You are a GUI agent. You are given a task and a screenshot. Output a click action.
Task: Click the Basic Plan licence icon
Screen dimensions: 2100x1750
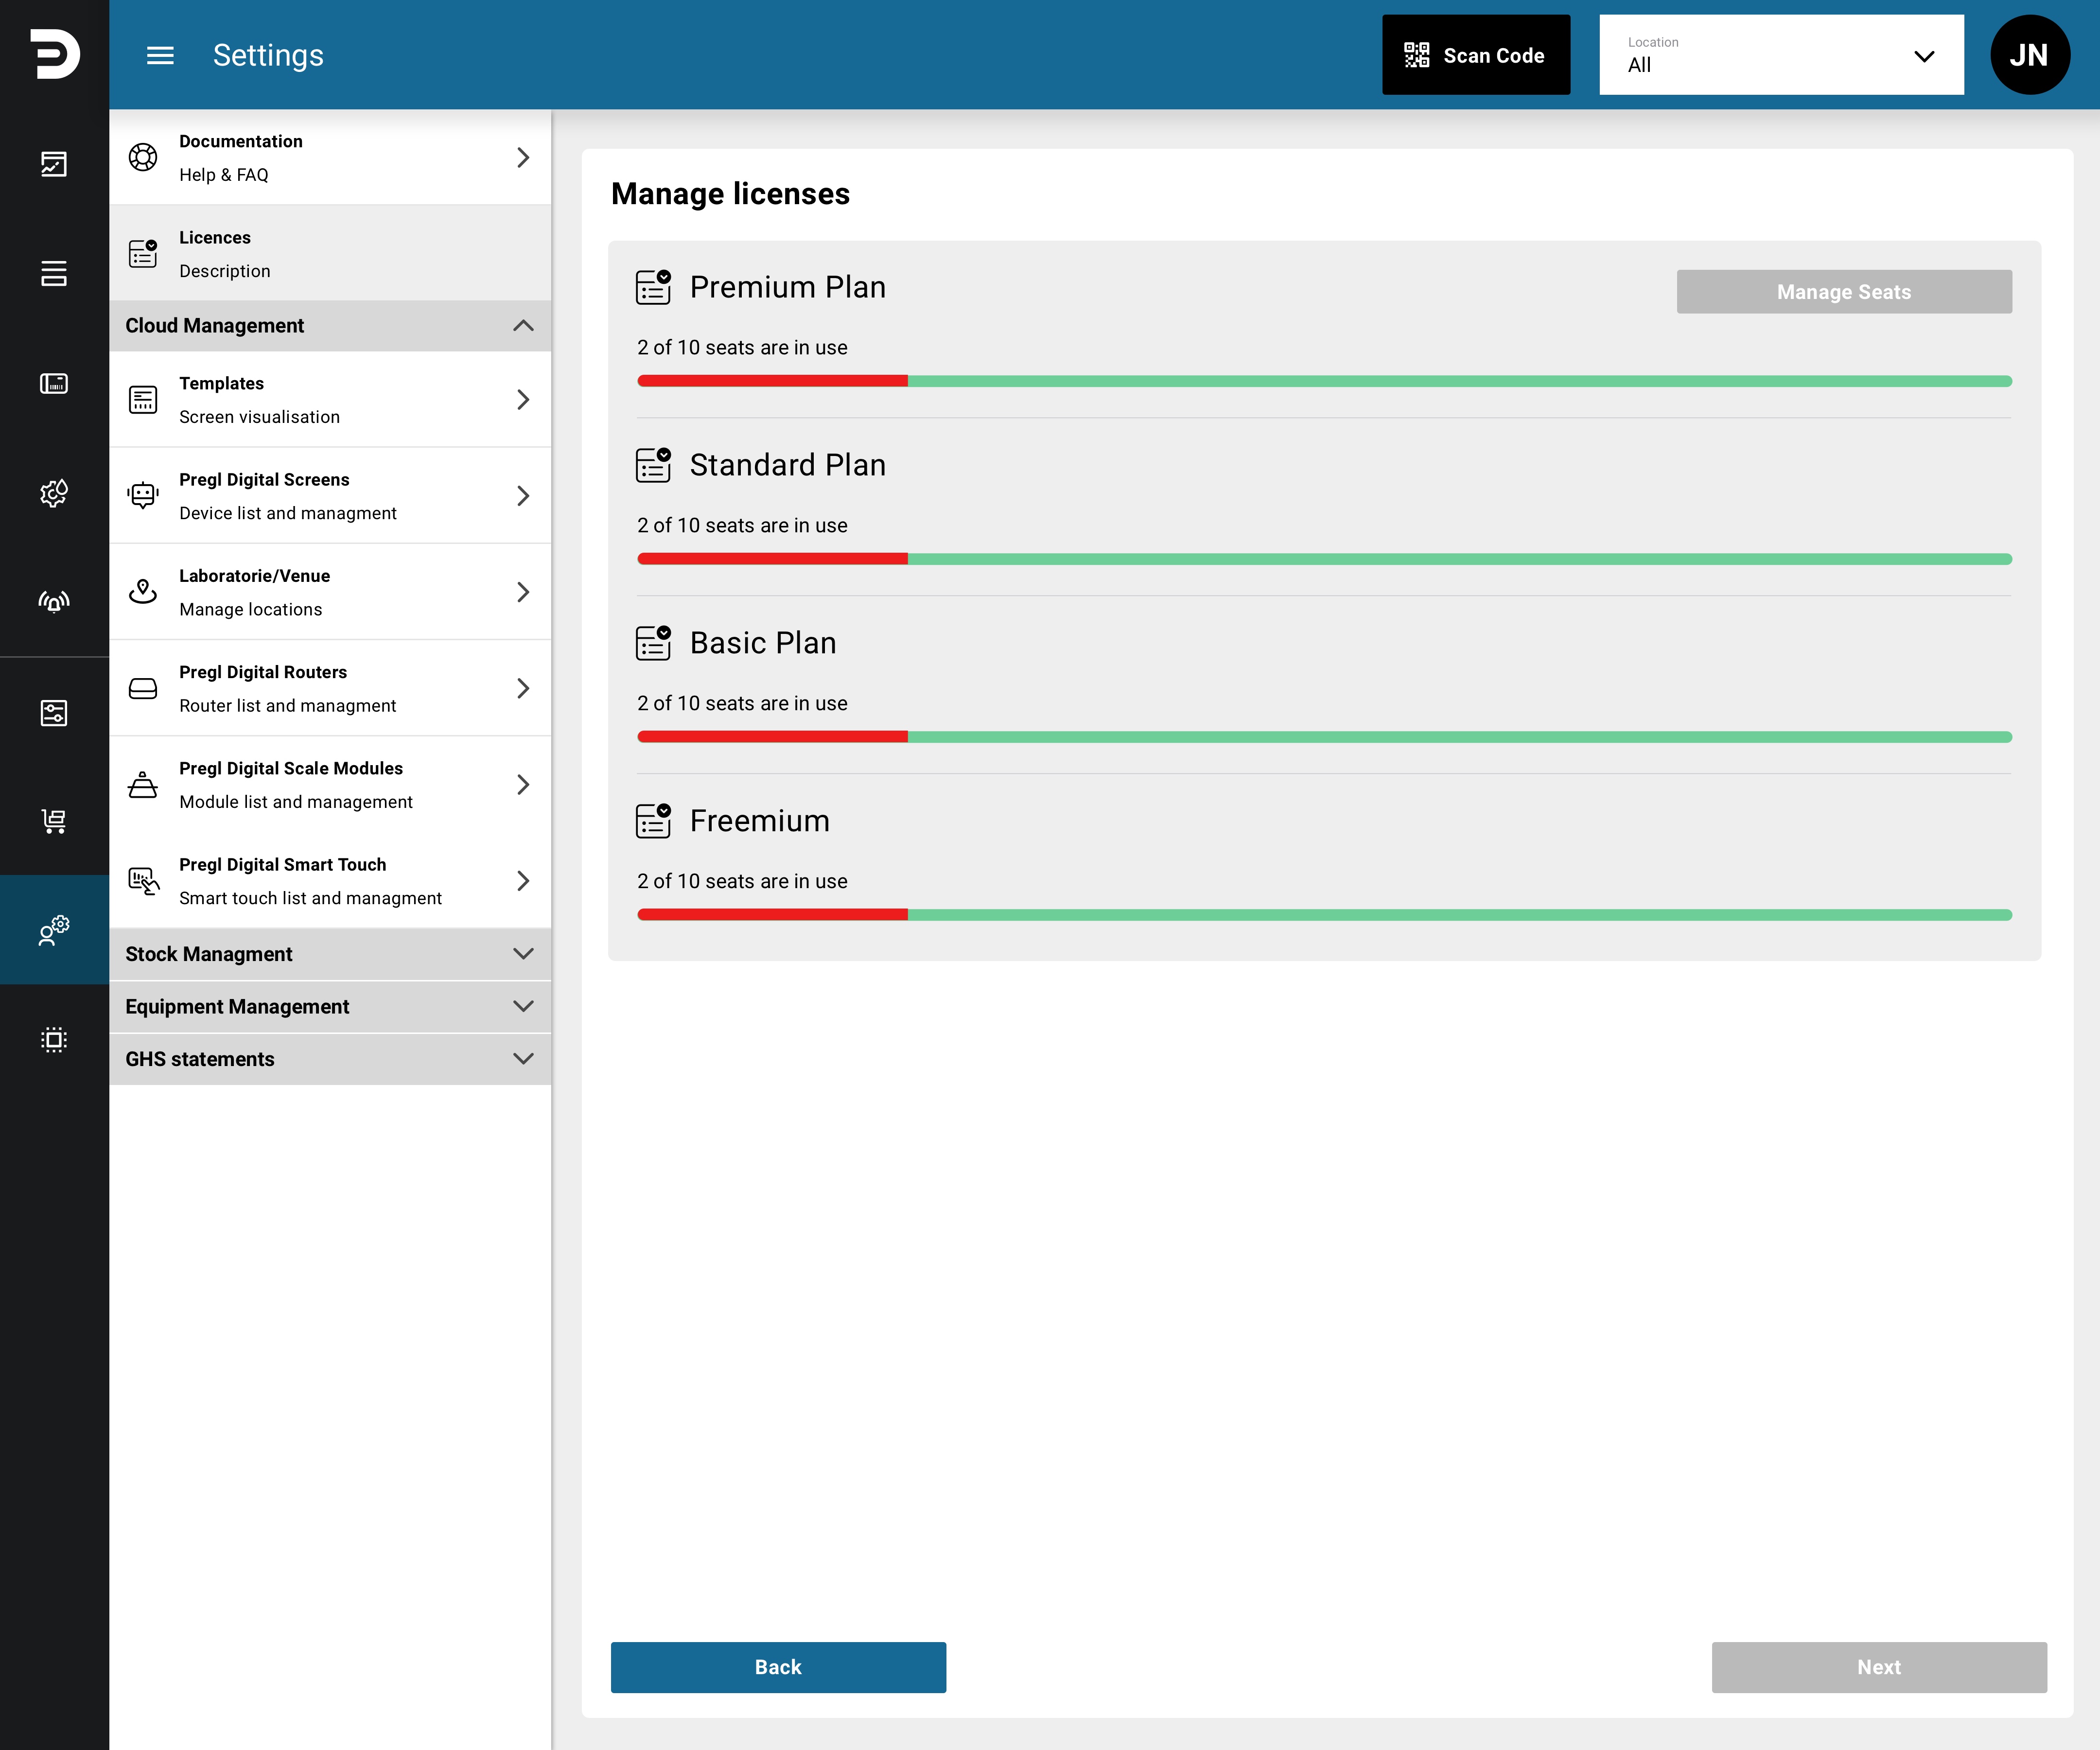654,643
